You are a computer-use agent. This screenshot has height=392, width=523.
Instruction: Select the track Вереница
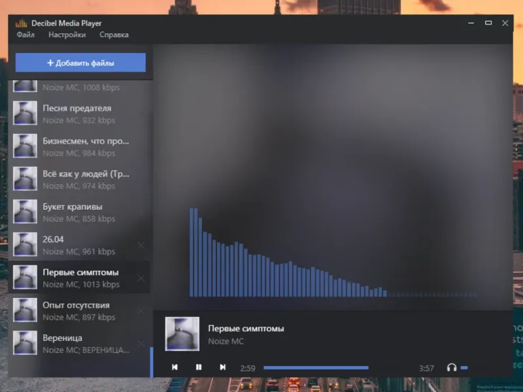(x=79, y=344)
